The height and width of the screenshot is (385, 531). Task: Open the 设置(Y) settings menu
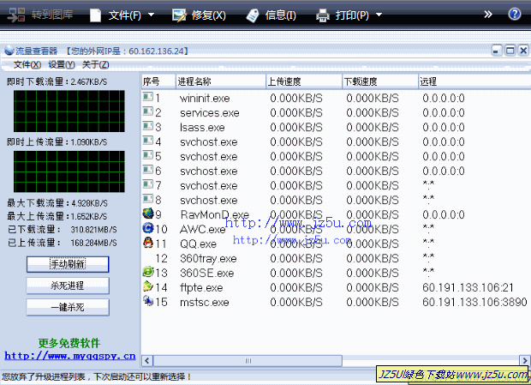(x=61, y=64)
